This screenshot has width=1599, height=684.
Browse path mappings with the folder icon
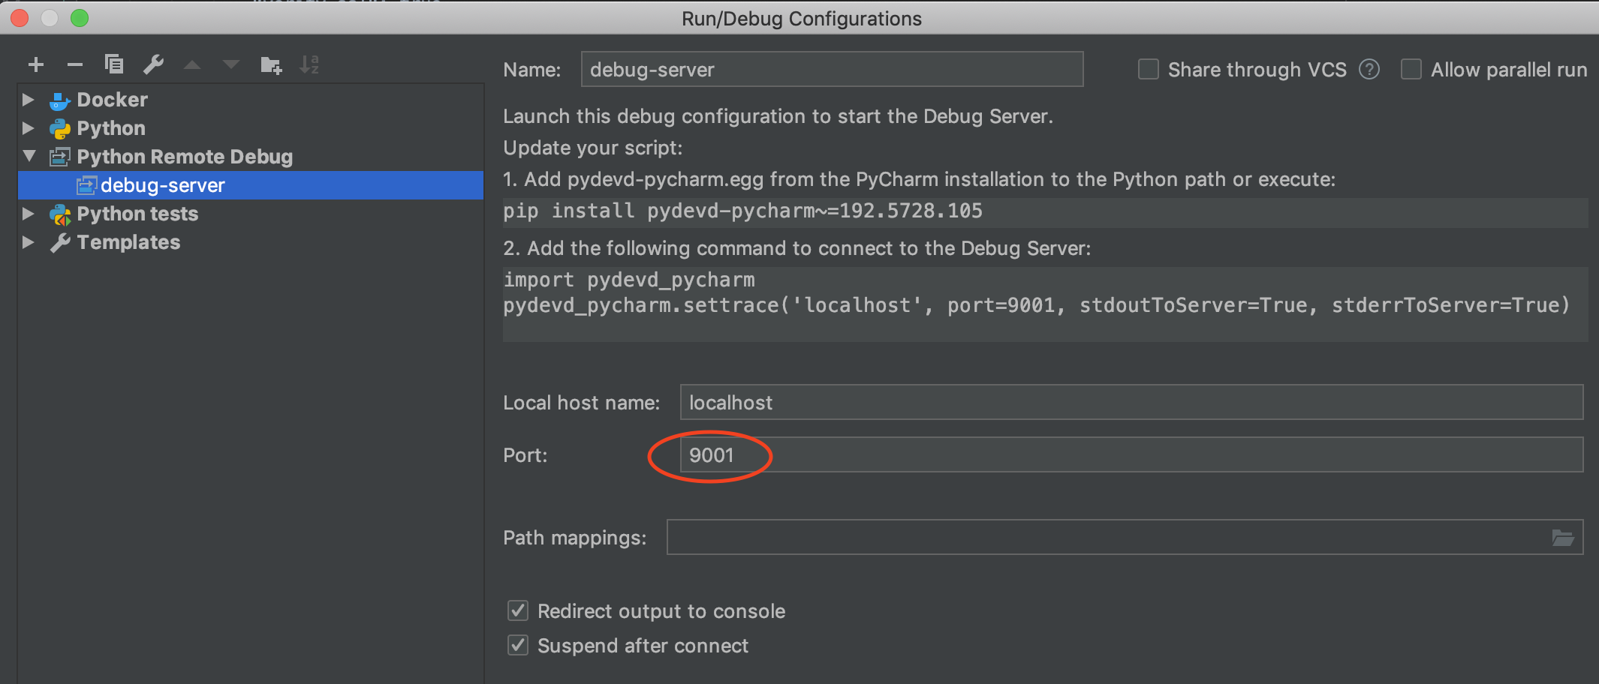(1562, 538)
